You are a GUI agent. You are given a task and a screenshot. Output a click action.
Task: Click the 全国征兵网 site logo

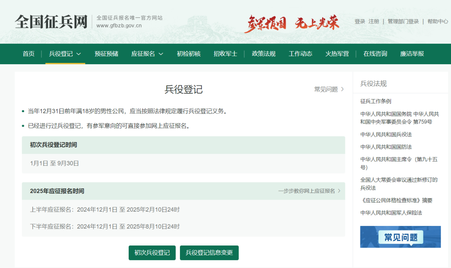(x=51, y=22)
